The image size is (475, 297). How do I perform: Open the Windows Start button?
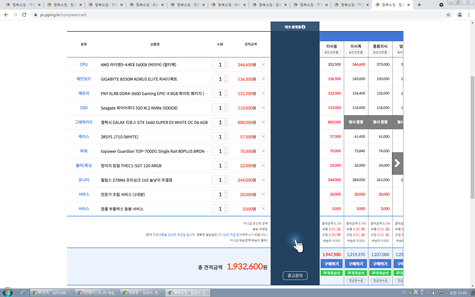point(8,292)
